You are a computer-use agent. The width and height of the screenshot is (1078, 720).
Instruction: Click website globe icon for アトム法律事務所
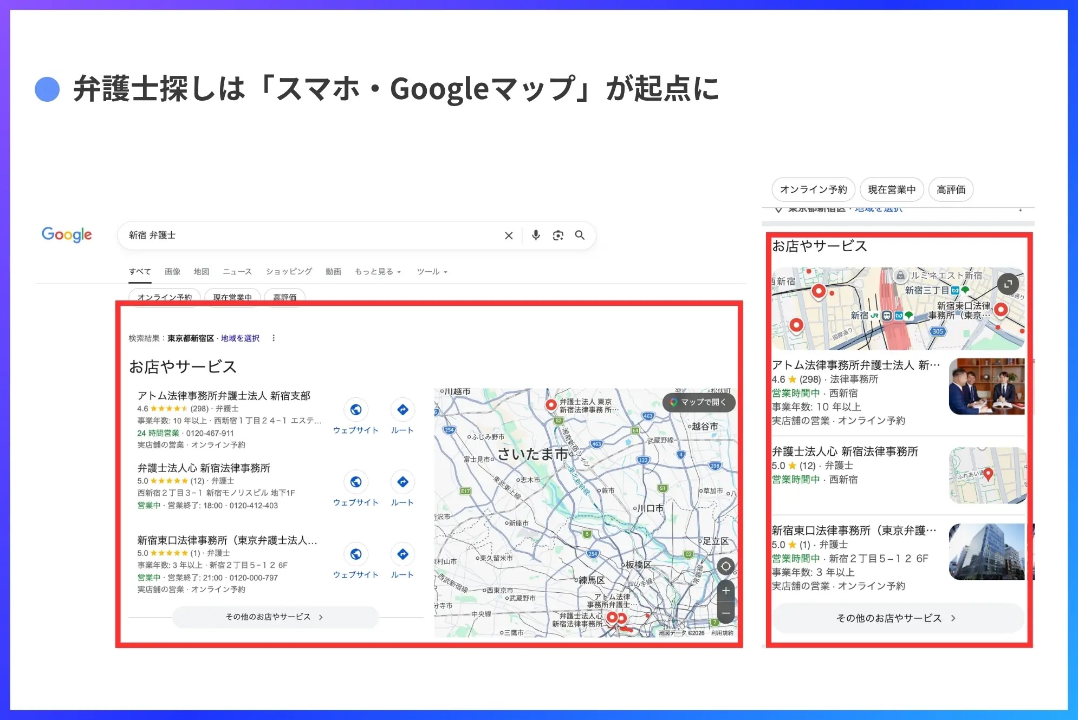356,410
